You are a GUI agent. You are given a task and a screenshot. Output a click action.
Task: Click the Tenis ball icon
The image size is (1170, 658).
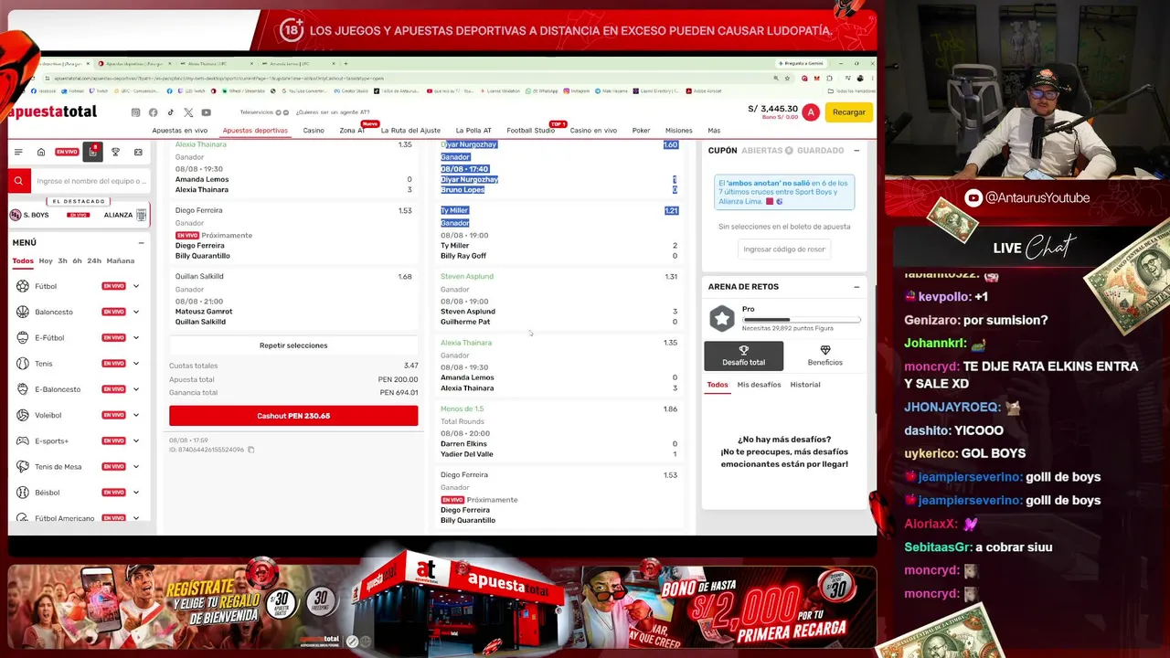pos(23,364)
